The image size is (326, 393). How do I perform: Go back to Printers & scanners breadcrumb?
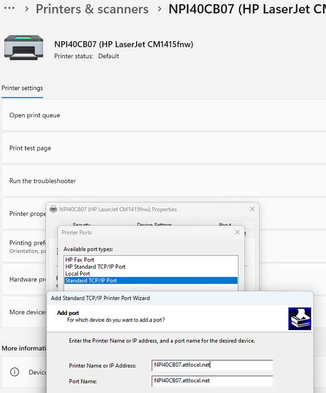point(92,9)
